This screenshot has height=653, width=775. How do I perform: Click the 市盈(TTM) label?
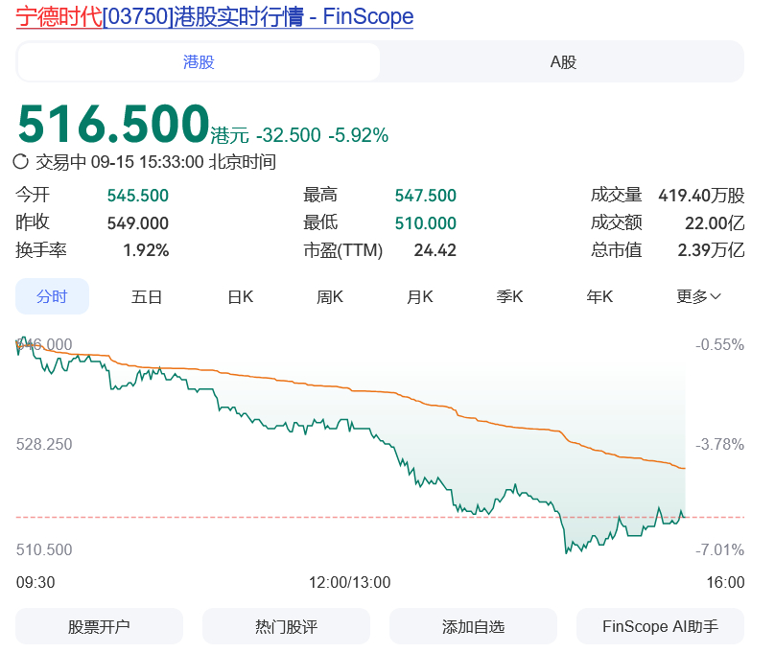(343, 250)
